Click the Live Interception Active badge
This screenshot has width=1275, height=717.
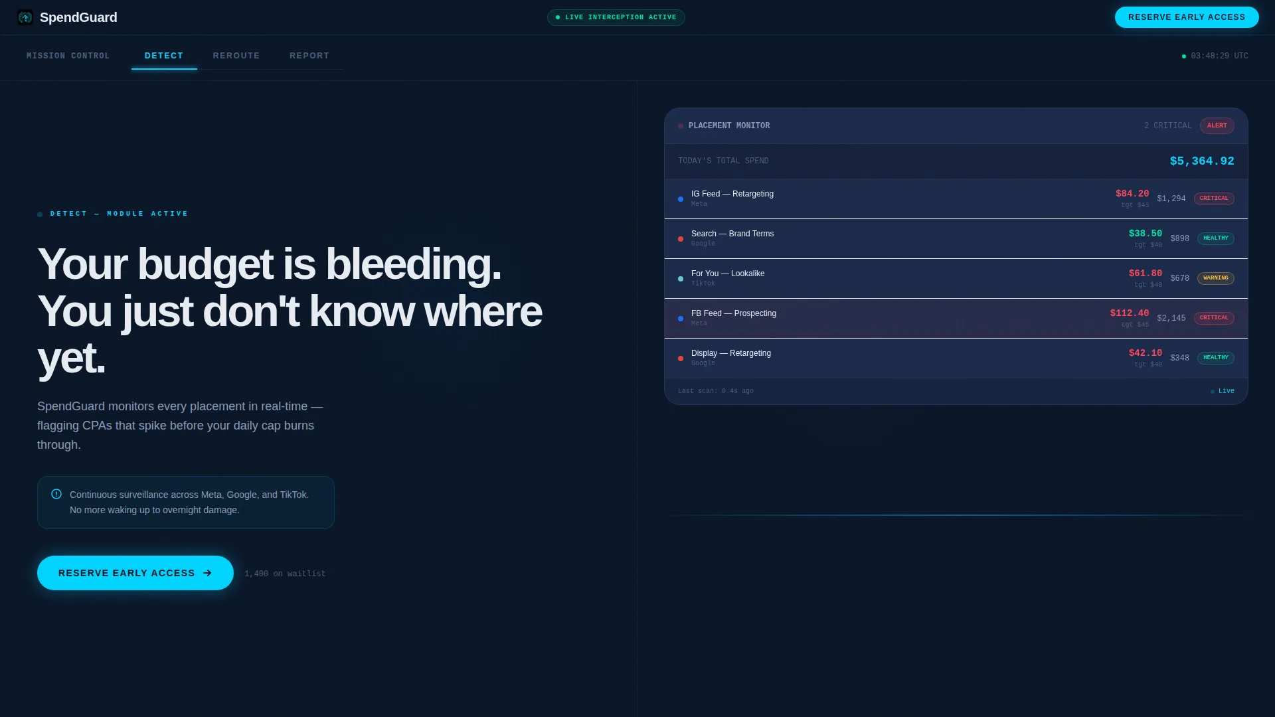point(616,17)
